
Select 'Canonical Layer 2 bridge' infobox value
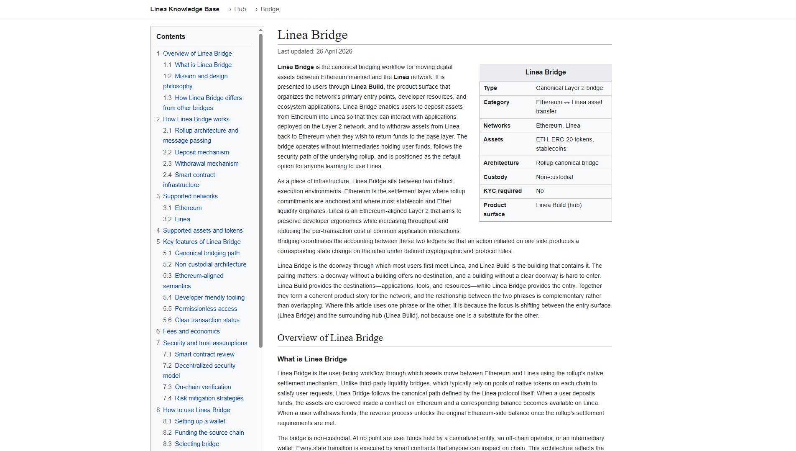569,88
